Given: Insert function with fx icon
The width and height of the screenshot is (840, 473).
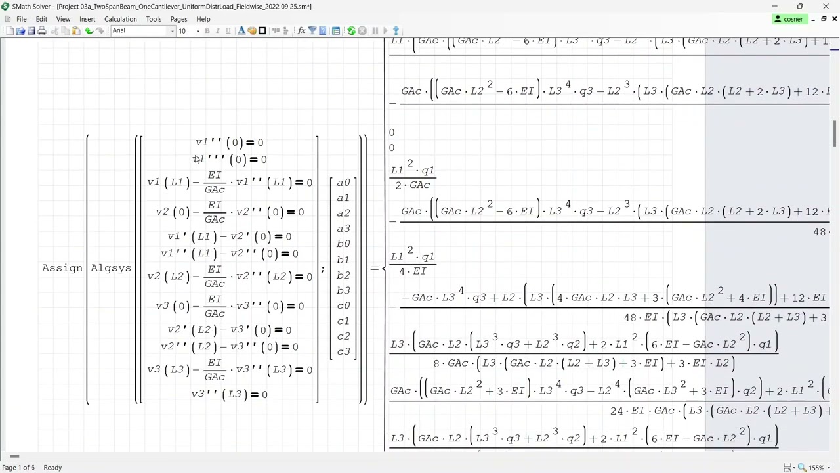Looking at the screenshot, I should [301, 31].
